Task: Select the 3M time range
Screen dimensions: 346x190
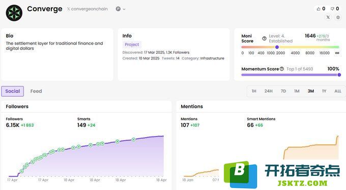Action: coord(311,91)
